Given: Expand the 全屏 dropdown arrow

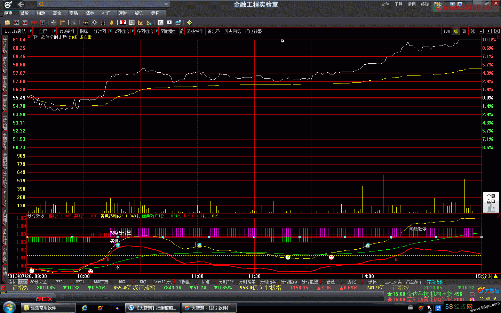Looking at the screenshot, I should tap(55, 31).
